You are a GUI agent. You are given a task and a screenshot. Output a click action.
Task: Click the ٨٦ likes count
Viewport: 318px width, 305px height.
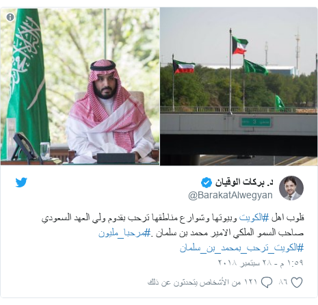[283, 282]
